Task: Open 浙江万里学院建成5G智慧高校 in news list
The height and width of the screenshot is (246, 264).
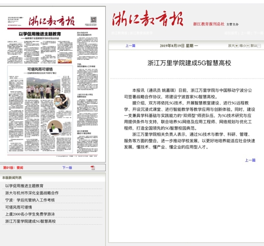Action: 30,221
